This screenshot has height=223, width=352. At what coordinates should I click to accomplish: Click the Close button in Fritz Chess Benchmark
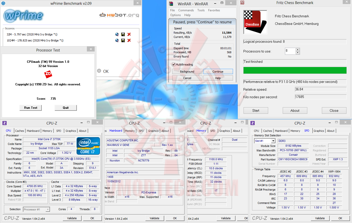pos(334,110)
